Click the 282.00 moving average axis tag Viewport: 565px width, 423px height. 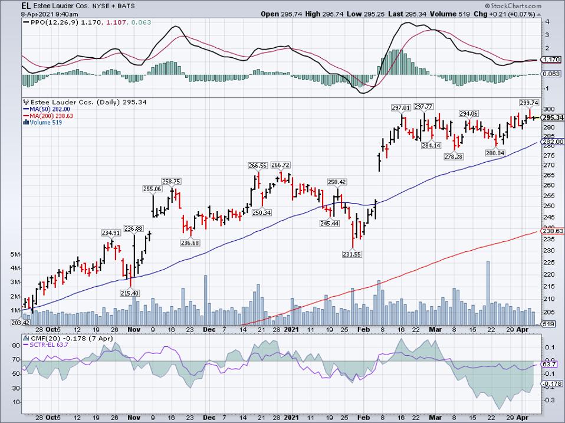[553, 142]
